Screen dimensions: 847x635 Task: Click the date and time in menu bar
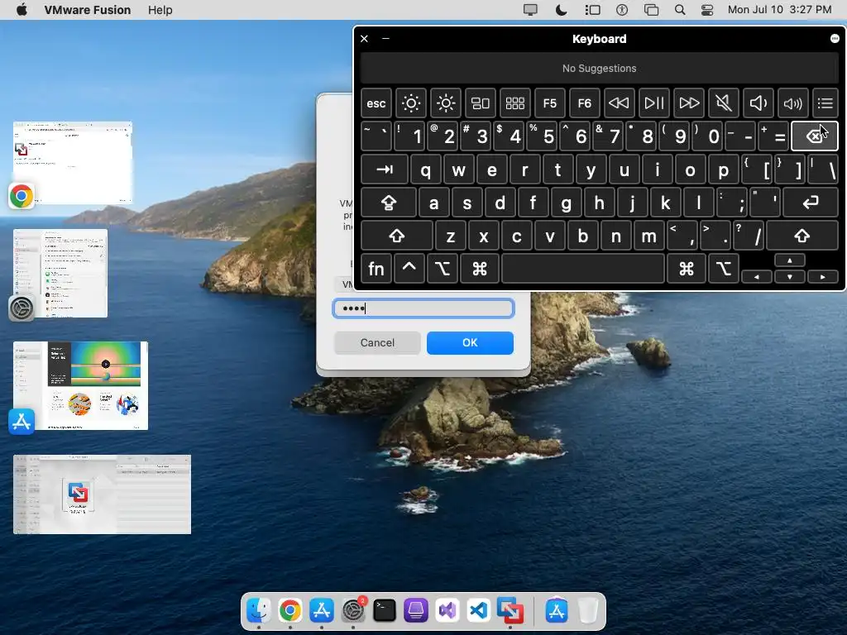pos(779,10)
